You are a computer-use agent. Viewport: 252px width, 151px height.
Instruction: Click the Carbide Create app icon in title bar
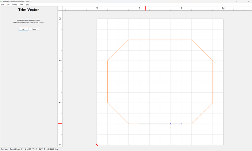pyautogui.click(x=1, y=1)
